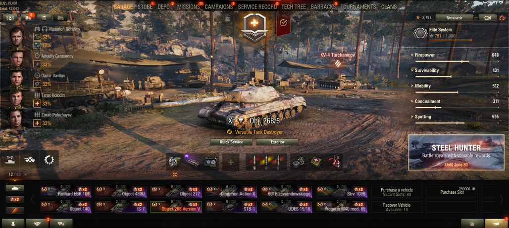The width and height of the screenshot is (509, 228).
Task: Toggle the x2 bonus vehicle filter
Action: tap(15, 199)
